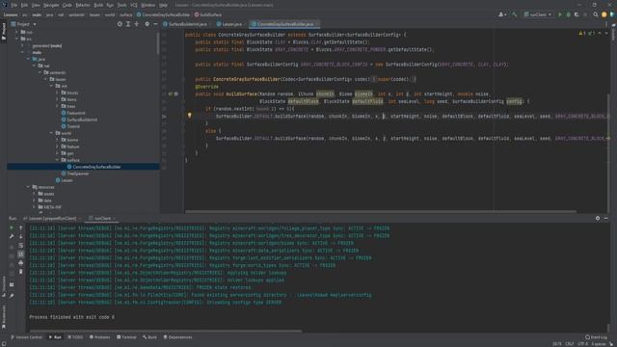Click the Debug runClient bug icon
The image size is (617, 347).
click(568, 14)
